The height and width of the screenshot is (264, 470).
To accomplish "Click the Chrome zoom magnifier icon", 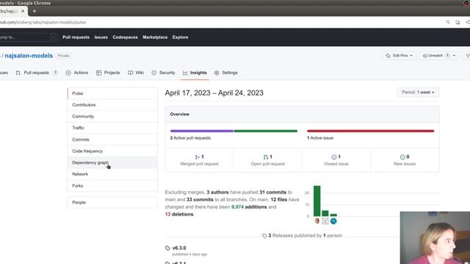I will (x=448, y=22).
